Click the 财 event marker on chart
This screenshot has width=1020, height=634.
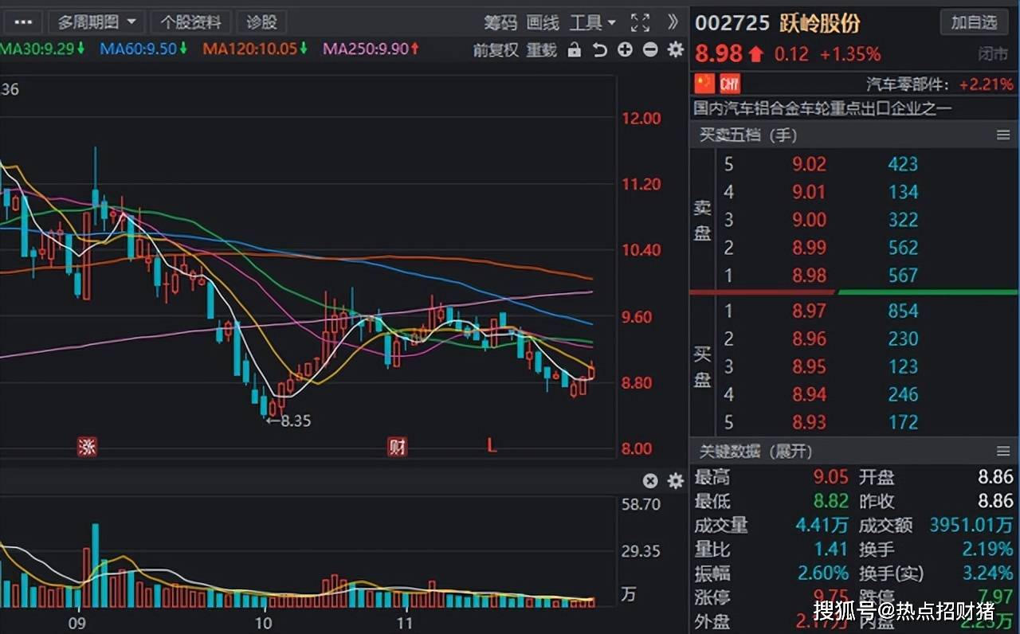[397, 446]
